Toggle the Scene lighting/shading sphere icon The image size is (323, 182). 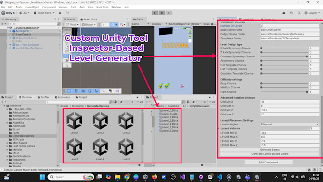pos(90,91)
